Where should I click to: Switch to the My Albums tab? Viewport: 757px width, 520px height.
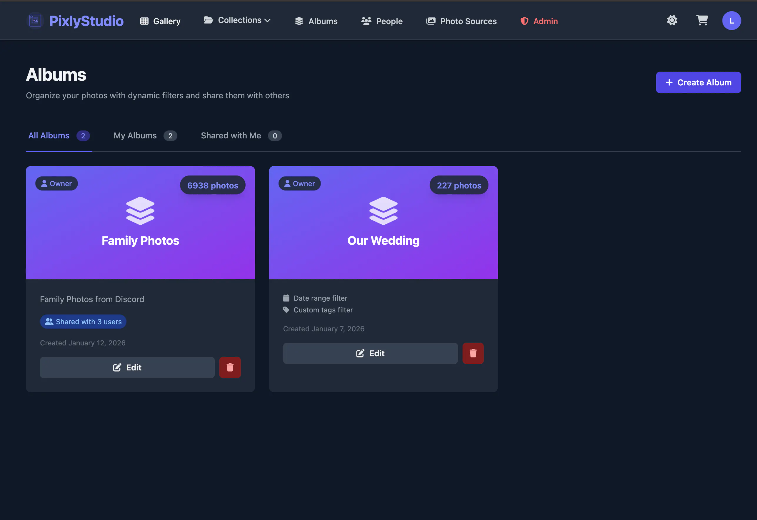pos(145,136)
